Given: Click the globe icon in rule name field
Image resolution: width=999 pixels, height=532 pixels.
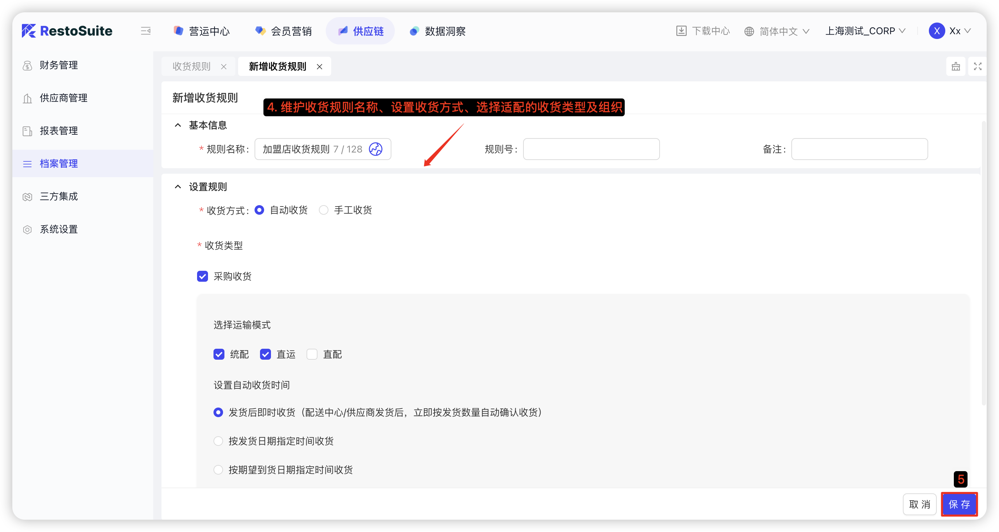Looking at the screenshot, I should 375,149.
